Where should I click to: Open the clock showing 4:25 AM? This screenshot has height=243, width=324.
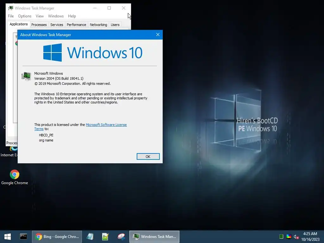pyautogui.click(x=310, y=237)
